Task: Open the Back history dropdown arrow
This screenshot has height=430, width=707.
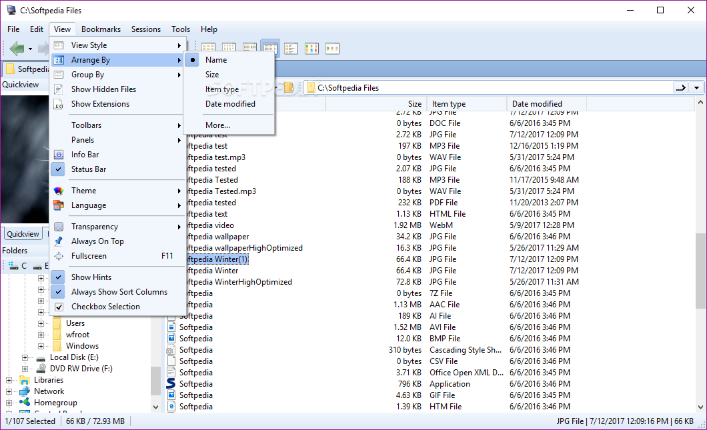Action: coord(30,49)
